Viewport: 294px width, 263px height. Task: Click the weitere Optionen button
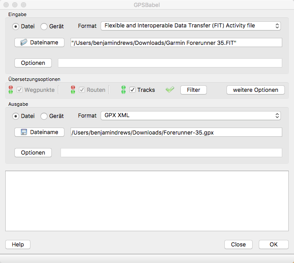tap(255, 90)
